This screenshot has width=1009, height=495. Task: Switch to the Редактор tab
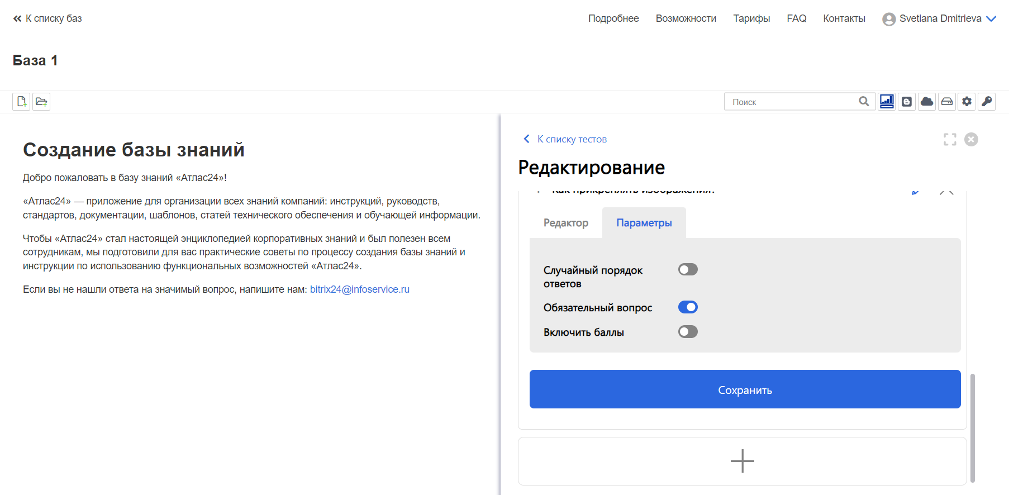(566, 223)
